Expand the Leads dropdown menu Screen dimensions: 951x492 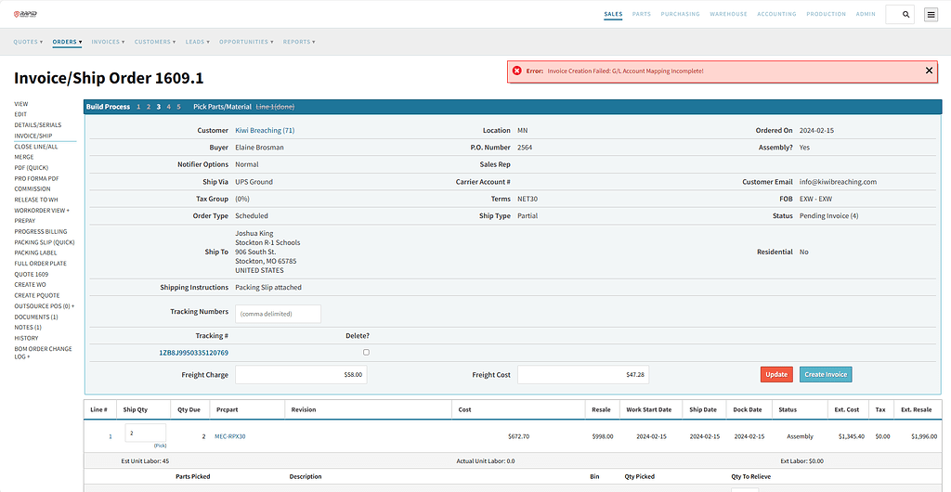pos(197,42)
